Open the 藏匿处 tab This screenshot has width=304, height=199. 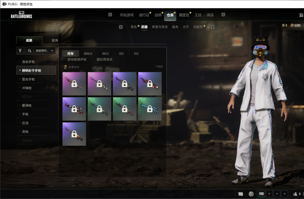(x=184, y=15)
